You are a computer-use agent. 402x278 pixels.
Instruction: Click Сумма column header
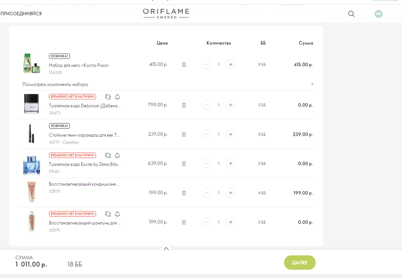[306, 43]
